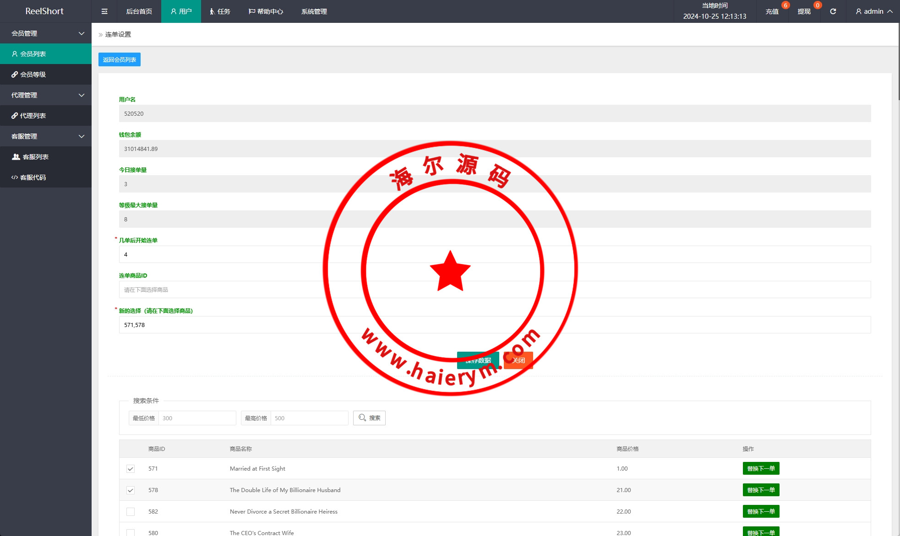Click the 充值 recharge notification badge item
The width and height of the screenshot is (900, 536).
[x=772, y=11]
